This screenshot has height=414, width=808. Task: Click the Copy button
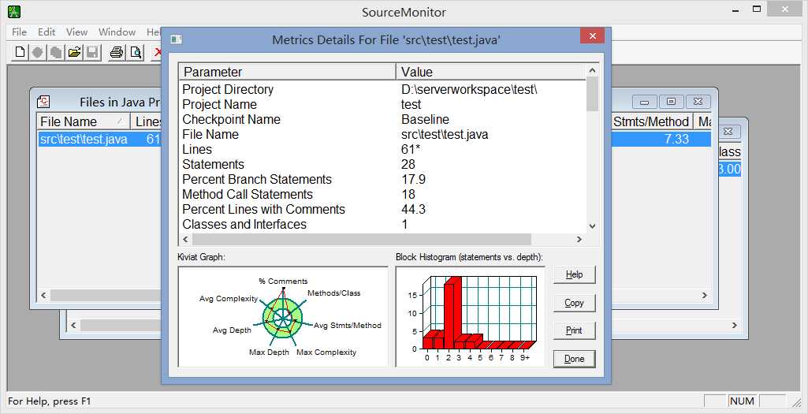pos(574,303)
